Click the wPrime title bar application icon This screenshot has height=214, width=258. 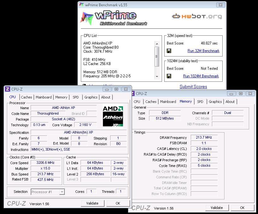[x=81, y=5]
